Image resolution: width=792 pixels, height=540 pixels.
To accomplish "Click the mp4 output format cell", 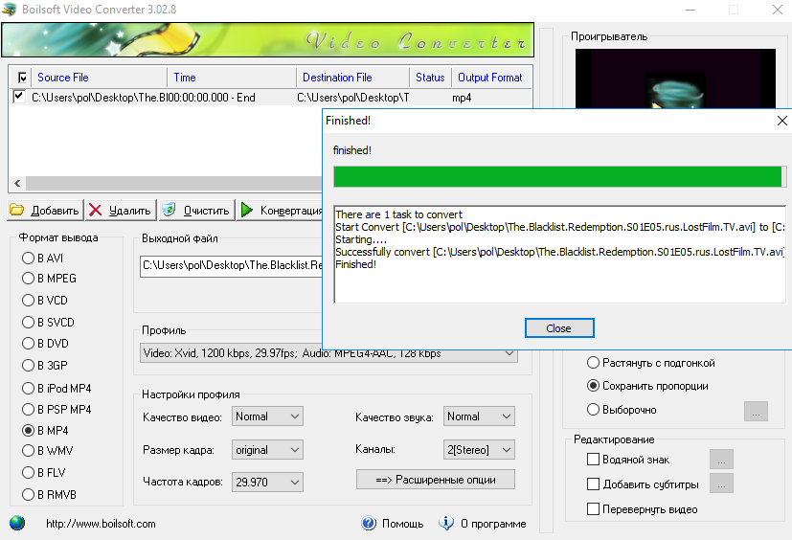I will (462, 97).
